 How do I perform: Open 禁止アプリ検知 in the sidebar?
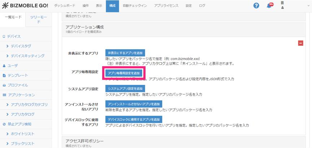coord(19,124)
